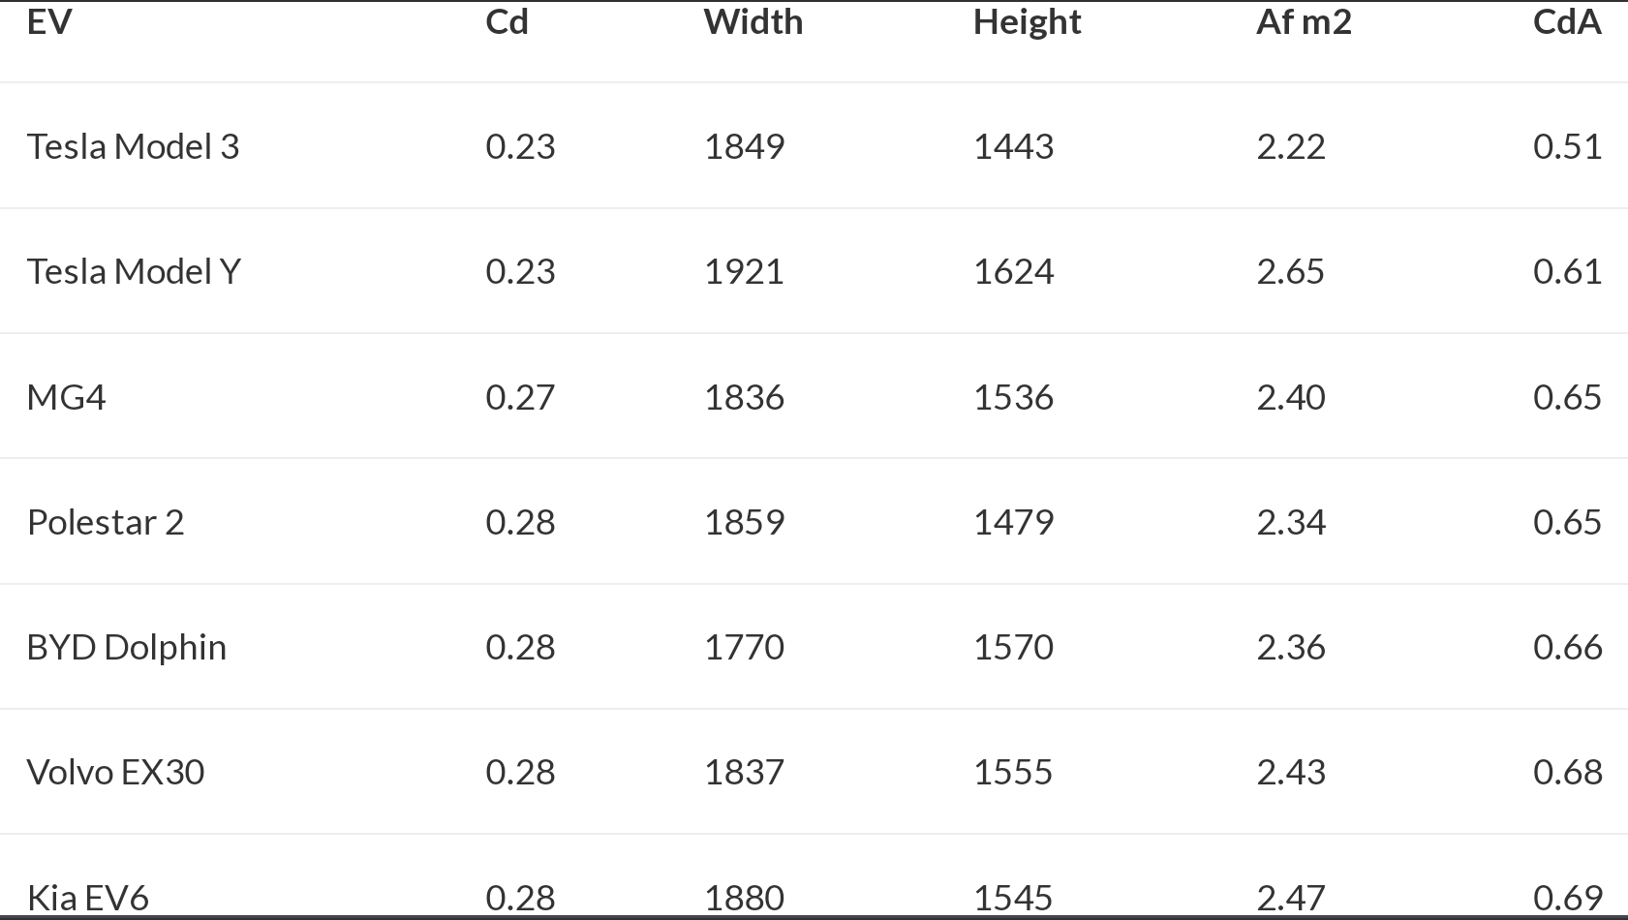Select the Polestar 2 cell
Viewport: 1628px width, 920px height.
coord(106,522)
